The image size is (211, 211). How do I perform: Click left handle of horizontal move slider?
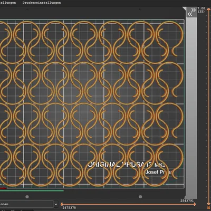click(62, 204)
